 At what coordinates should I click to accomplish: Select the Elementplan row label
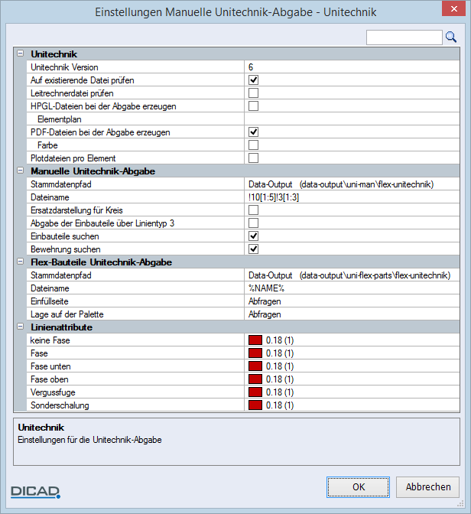[x=60, y=119]
